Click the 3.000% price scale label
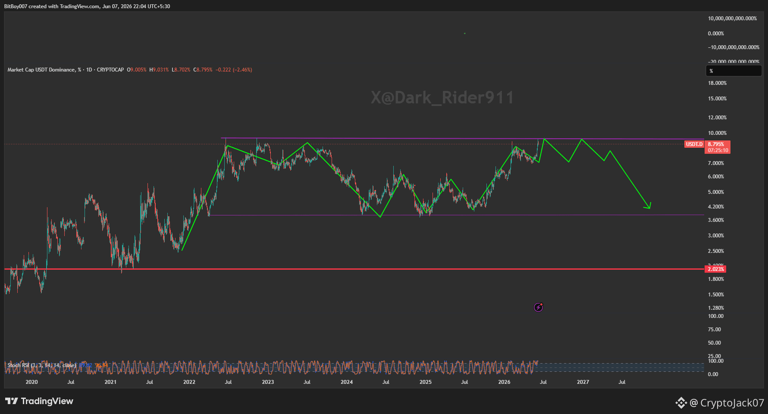The height and width of the screenshot is (414, 768). pos(716,236)
